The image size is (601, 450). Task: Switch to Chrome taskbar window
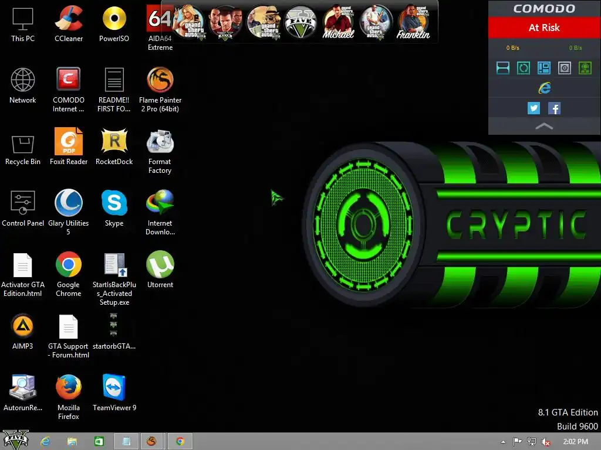pos(180,442)
